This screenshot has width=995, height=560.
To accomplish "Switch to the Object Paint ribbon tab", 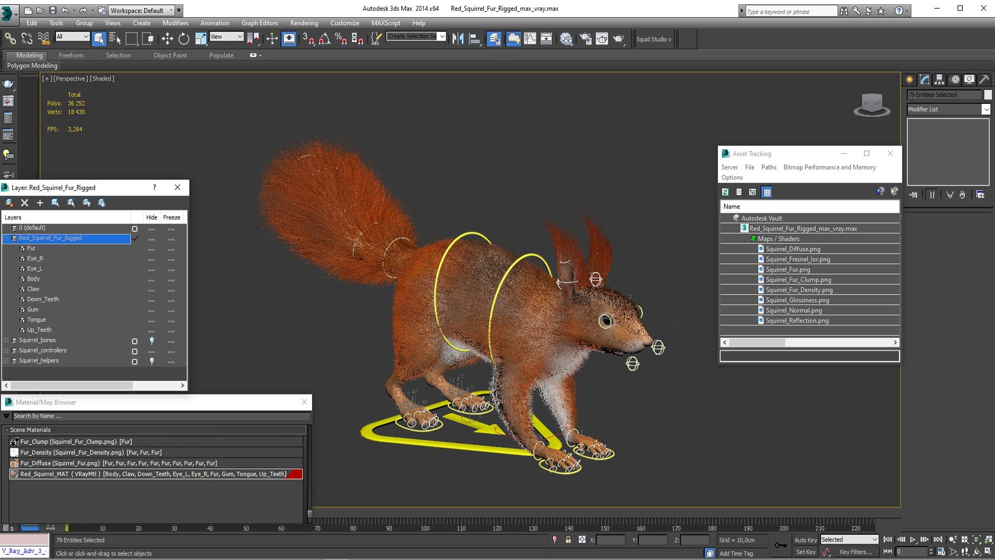I will (170, 55).
